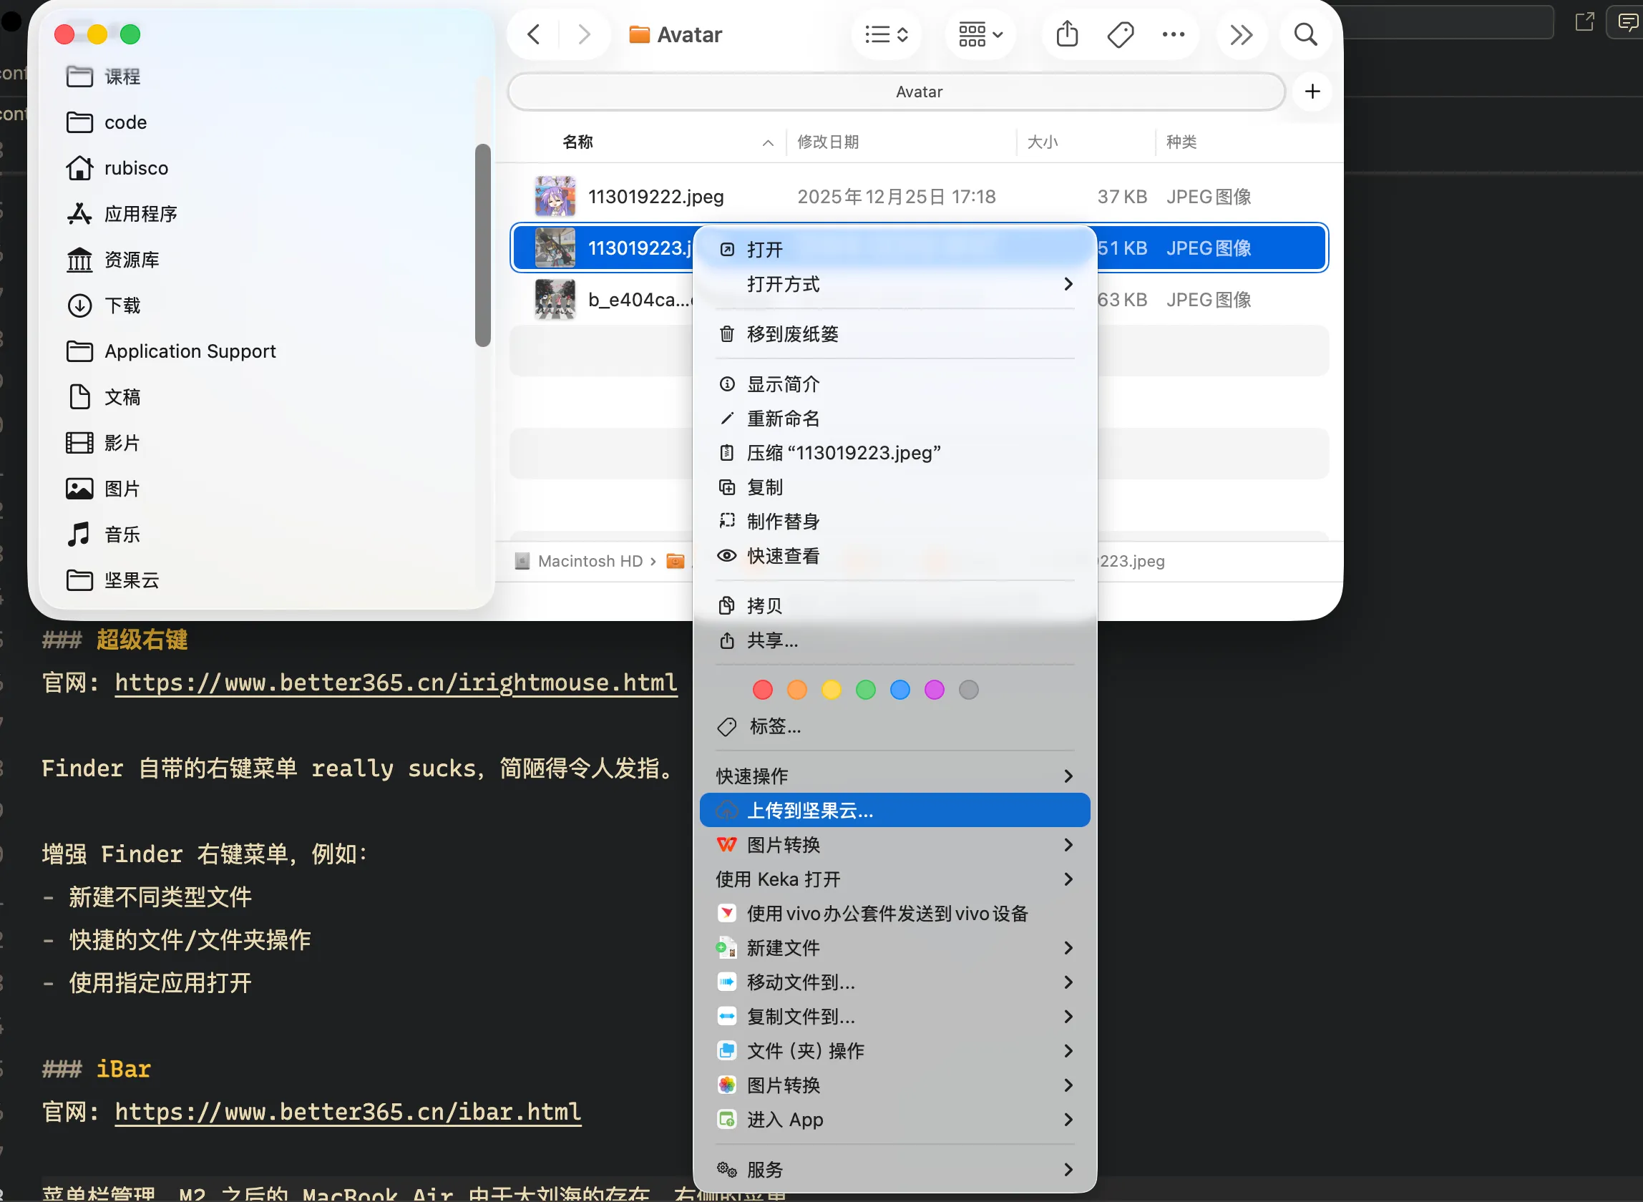
Task: Apply the red tag color swatch
Action: 762,690
